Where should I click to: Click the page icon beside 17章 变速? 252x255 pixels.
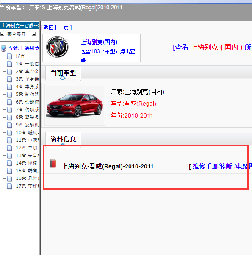[x=10, y=186]
